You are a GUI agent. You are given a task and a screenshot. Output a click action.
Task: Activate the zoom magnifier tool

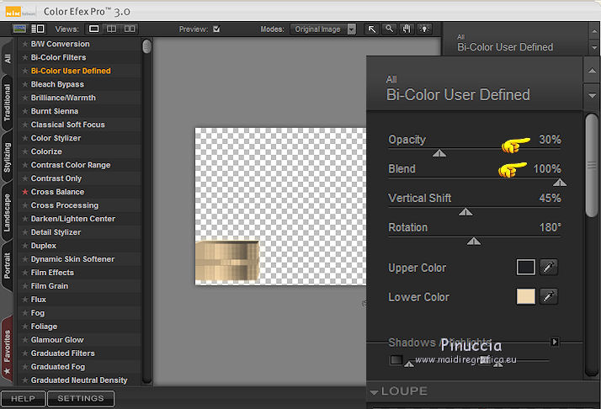[389, 29]
